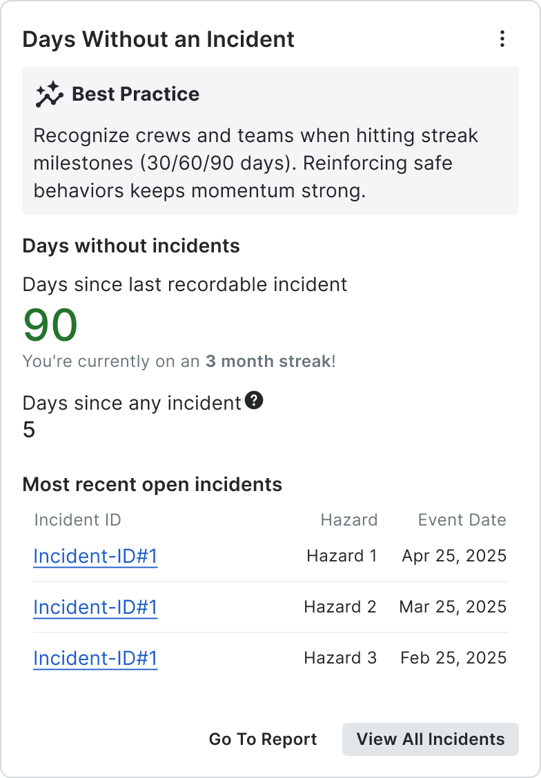The width and height of the screenshot is (541, 778).
Task: Sort by the Incident ID column header
Action: click(x=76, y=519)
